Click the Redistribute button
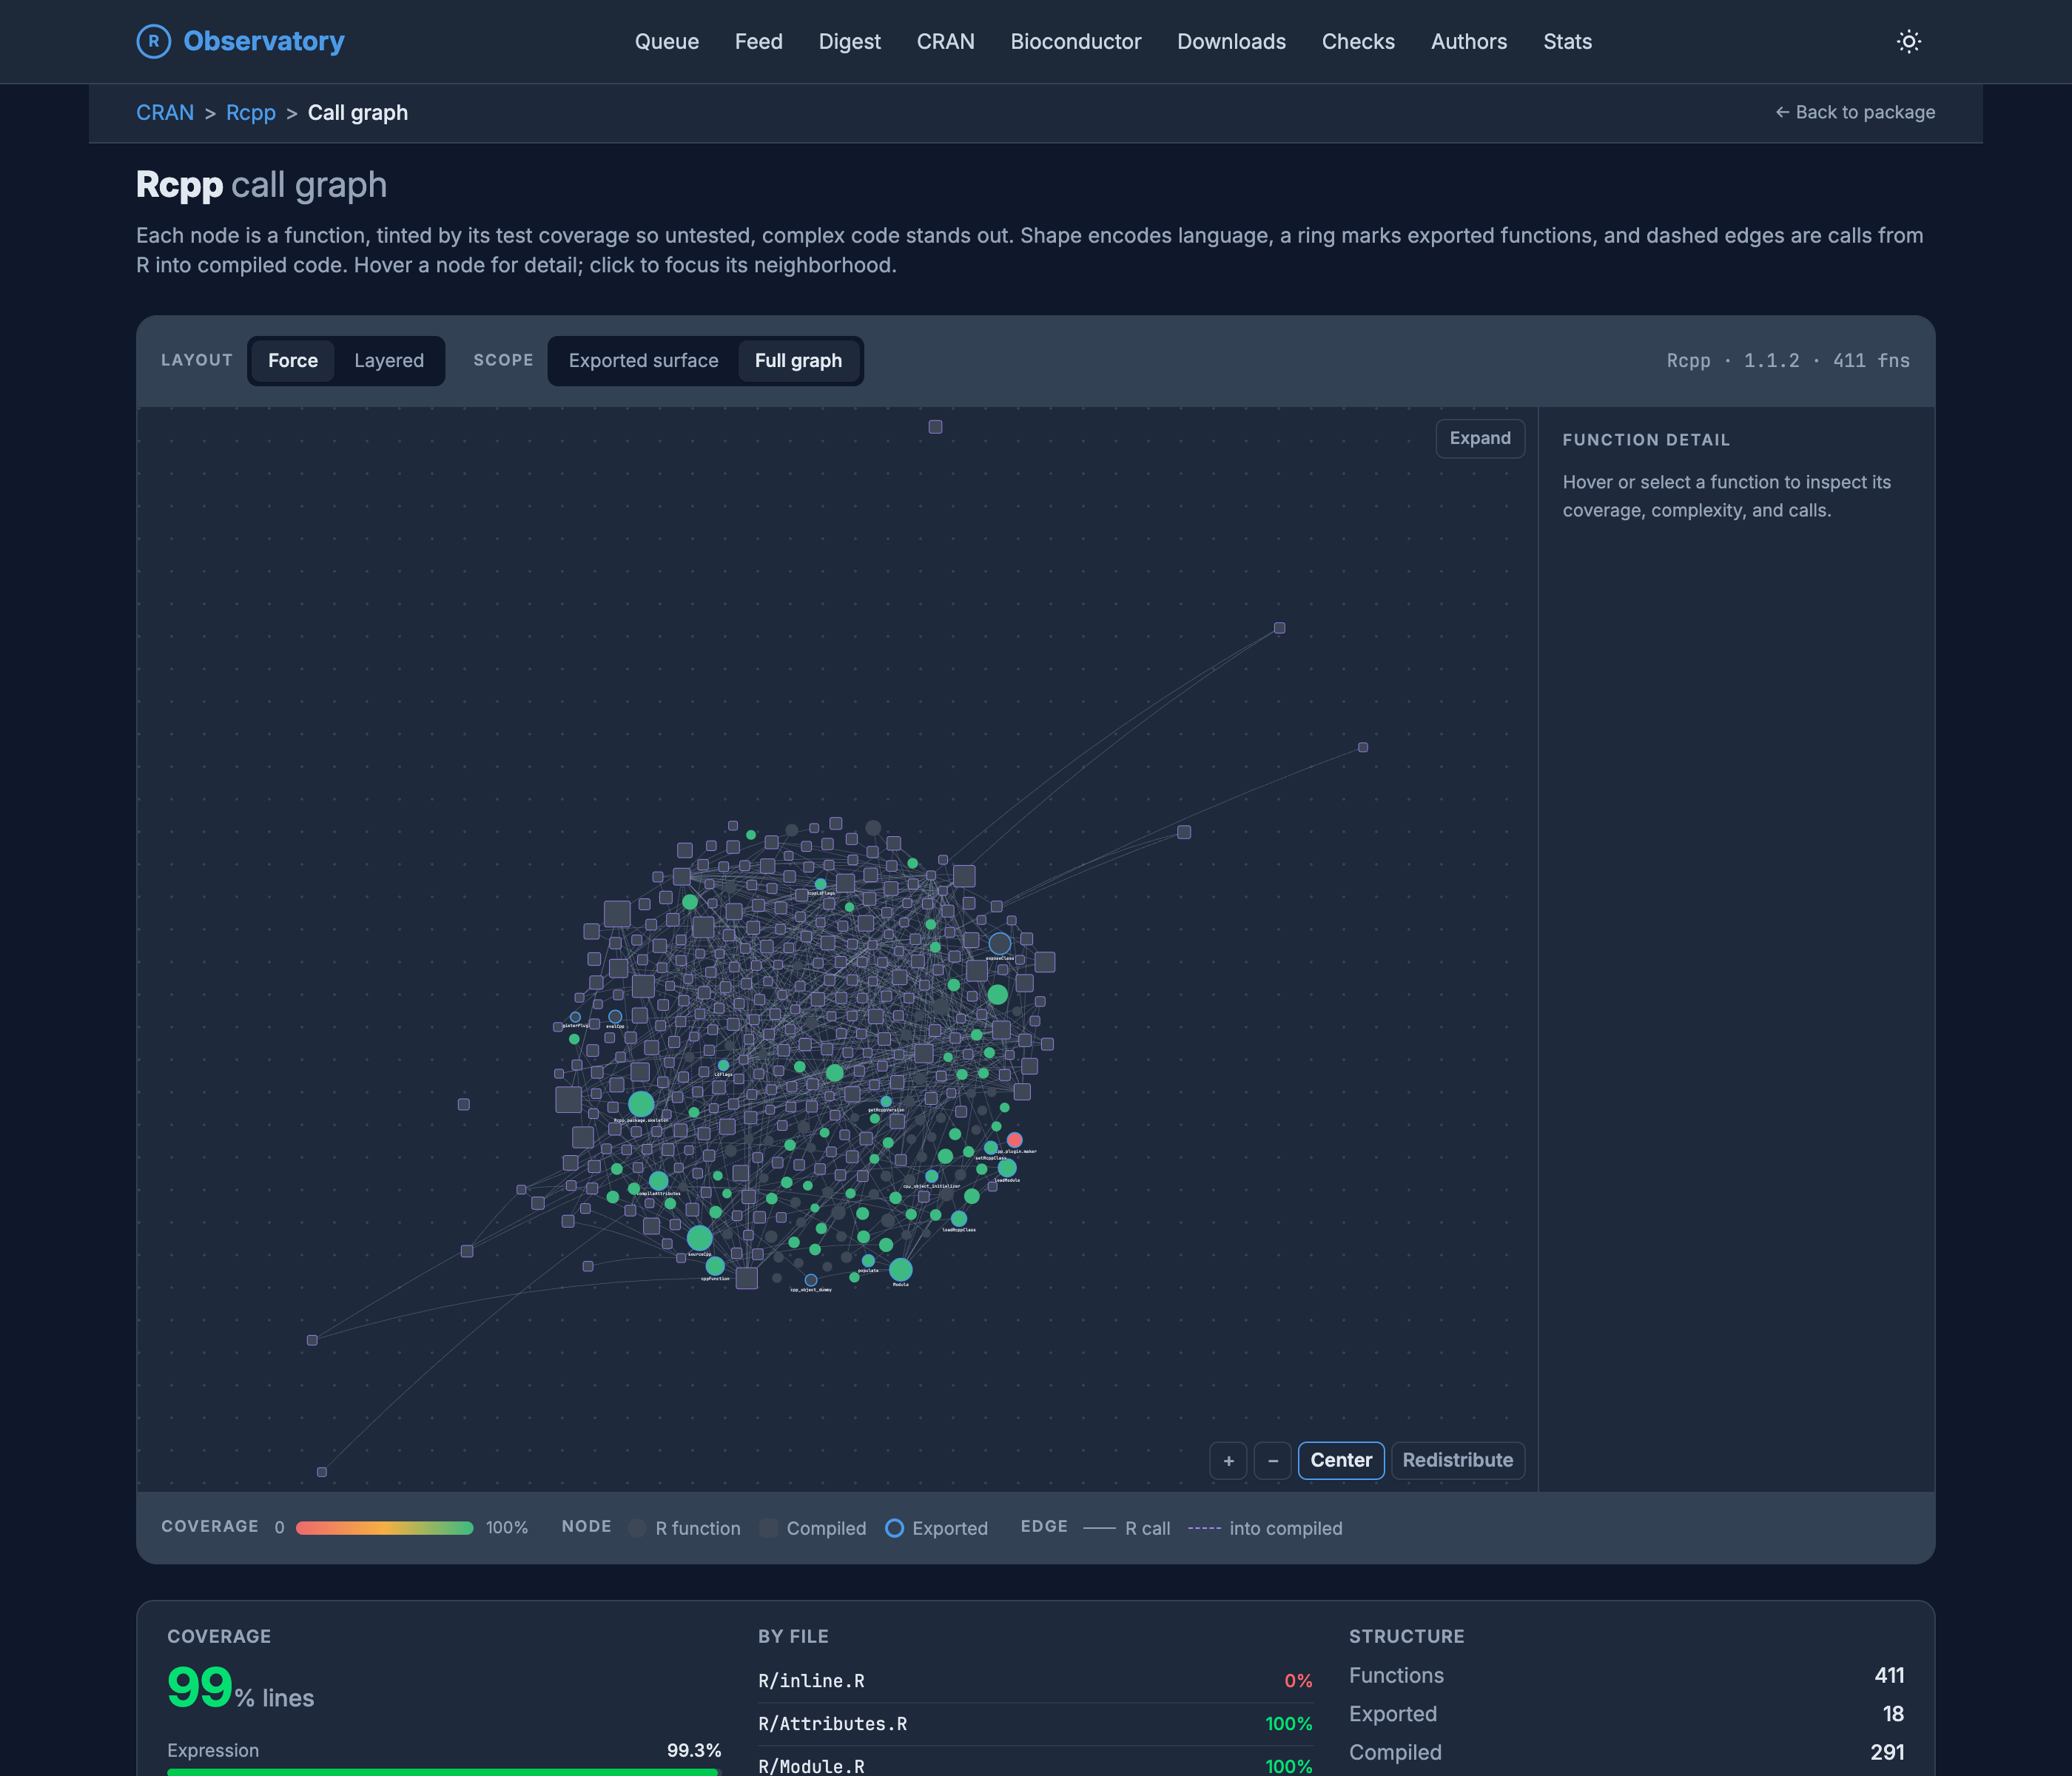 click(1457, 1460)
